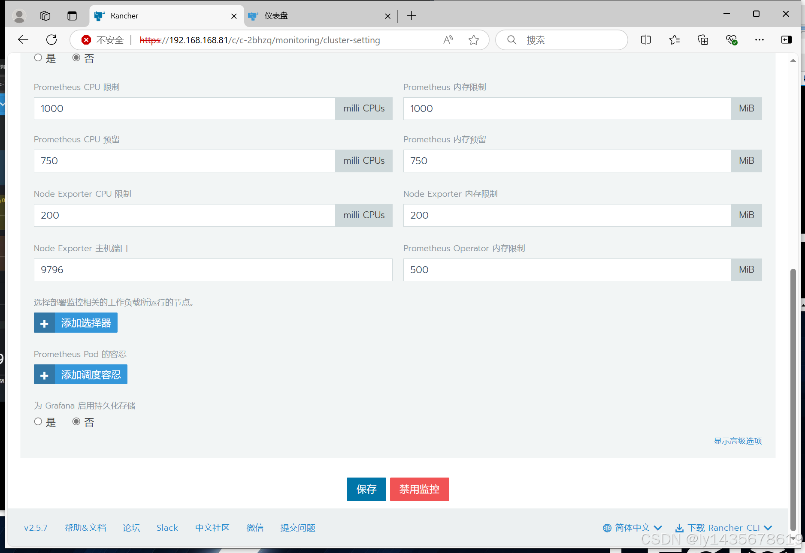
Task: Click the scrollbar up arrow
Action: pyautogui.click(x=793, y=60)
